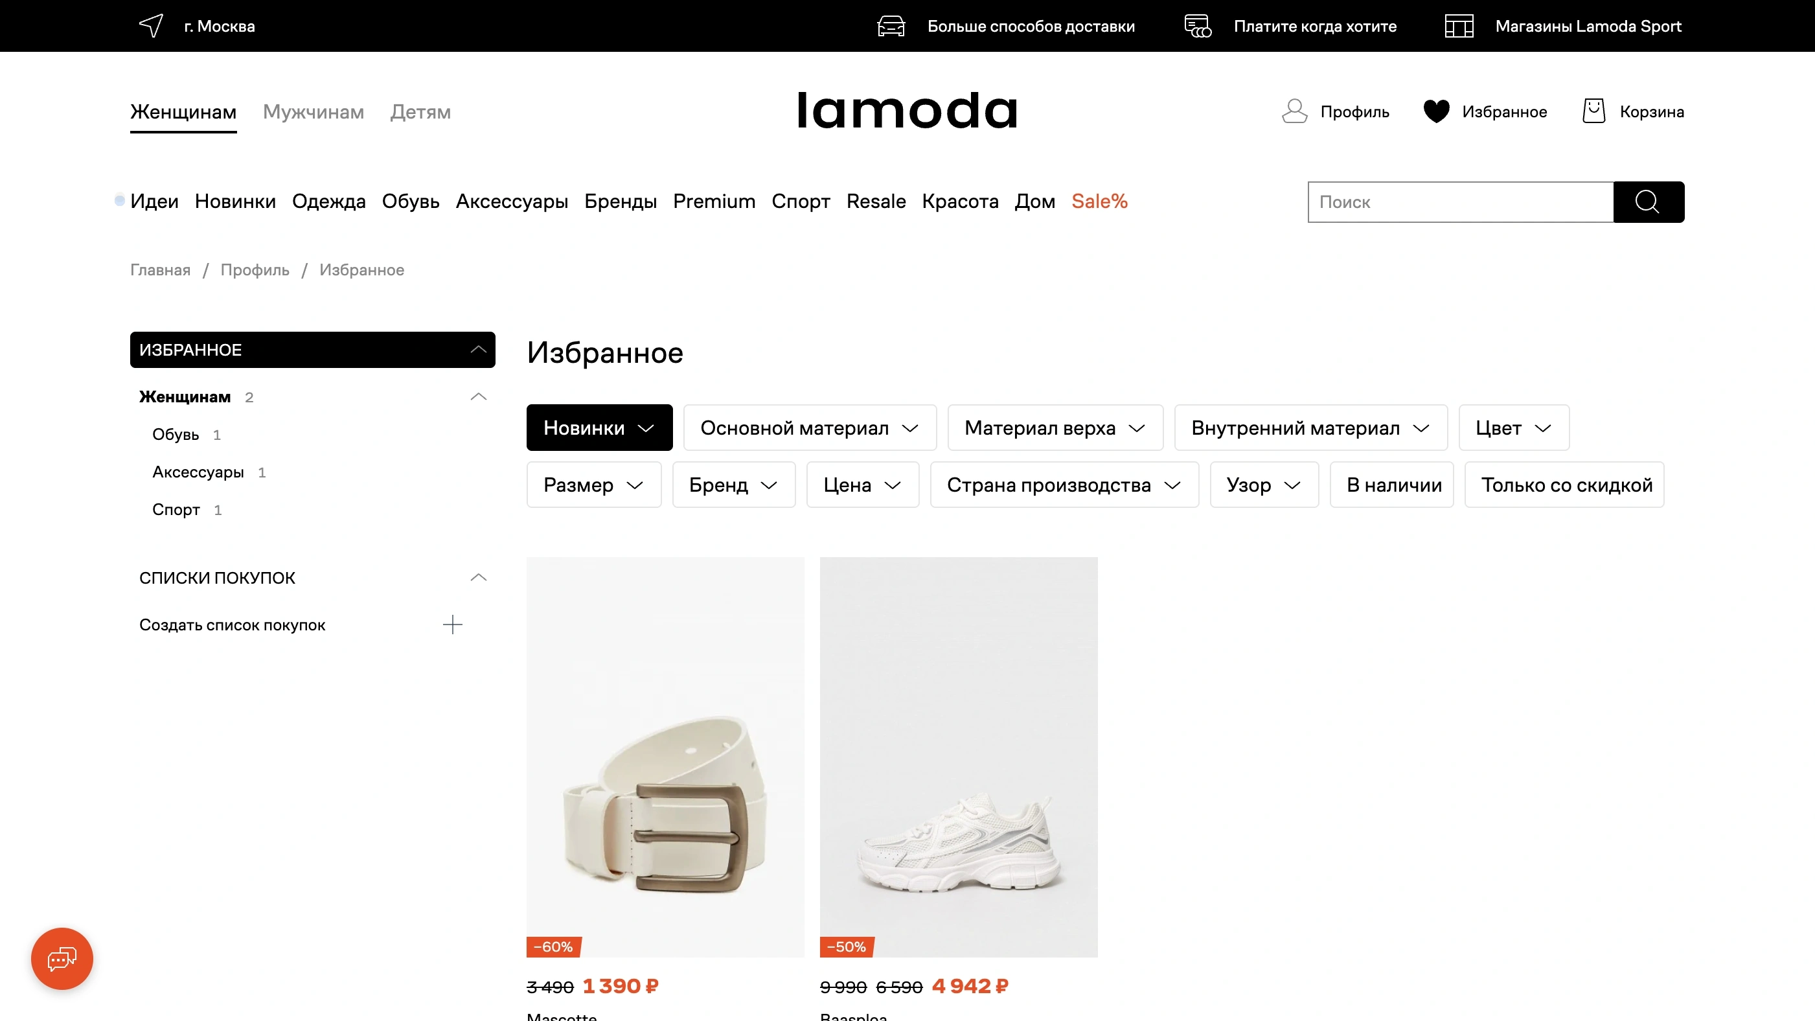The height and width of the screenshot is (1021, 1815).
Task: Click the location pin icon near г. Москва
Action: [151, 25]
